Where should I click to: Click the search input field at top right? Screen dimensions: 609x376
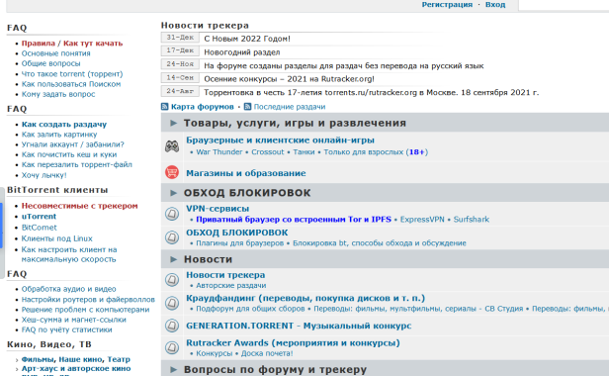point(565,5)
